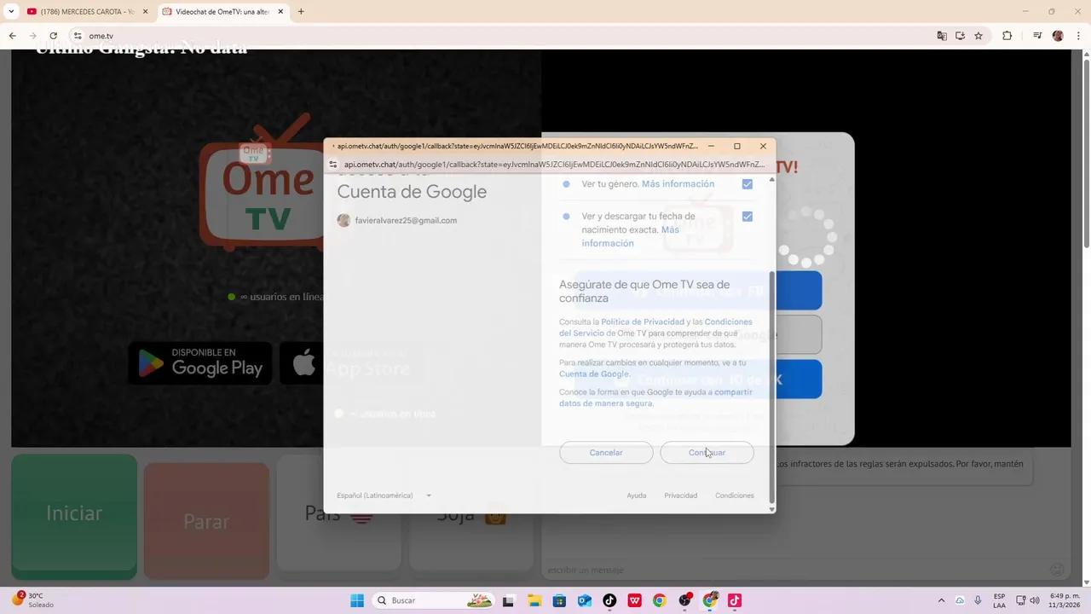Click the ome.tv address bar

coord(503,36)
